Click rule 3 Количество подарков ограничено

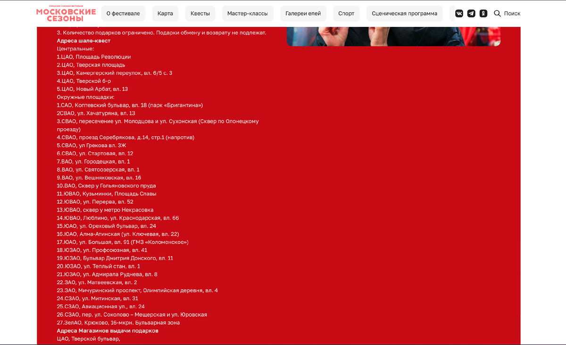(162, 33)
